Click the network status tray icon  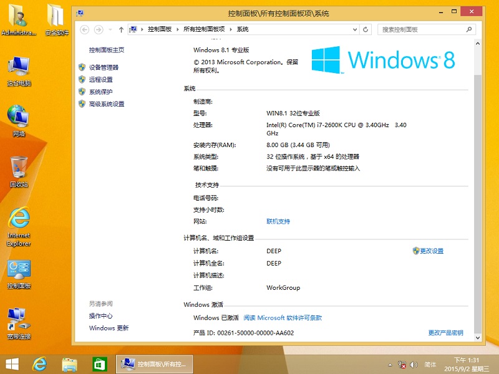[x=402, y=365]
